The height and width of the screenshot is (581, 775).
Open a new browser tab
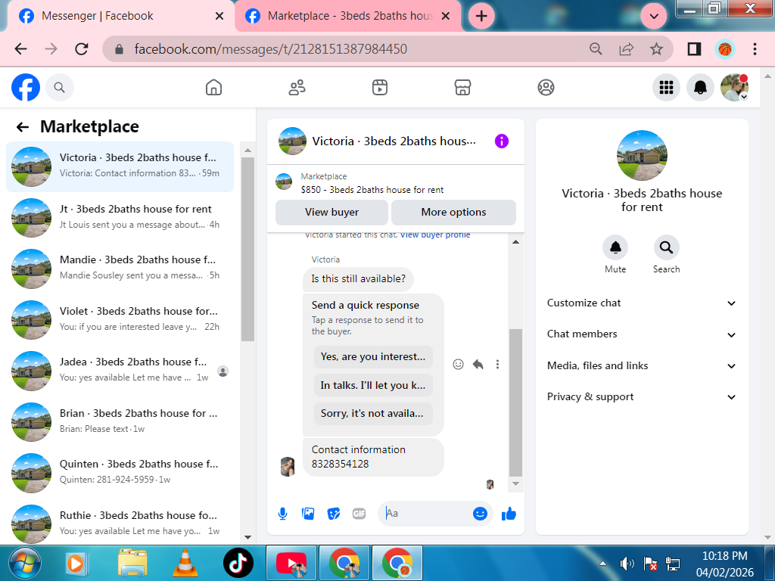[x=481, y=17]
